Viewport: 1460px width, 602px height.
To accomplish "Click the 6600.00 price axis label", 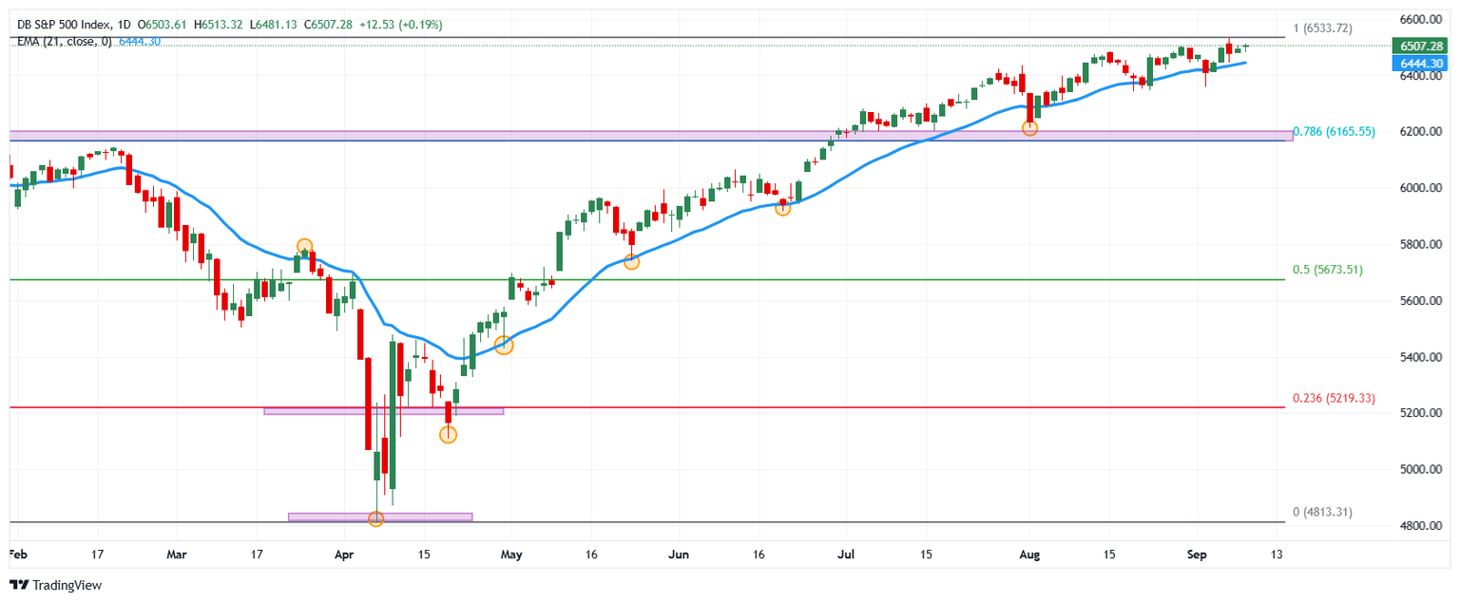I will (1420, 20).
